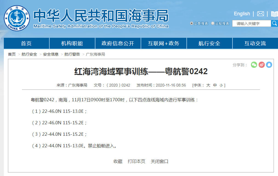Click coordinate line (4) ending 禁止船舶进入
Image resolution: width=278 pixels, height=176 pixels.
(74, 146)
